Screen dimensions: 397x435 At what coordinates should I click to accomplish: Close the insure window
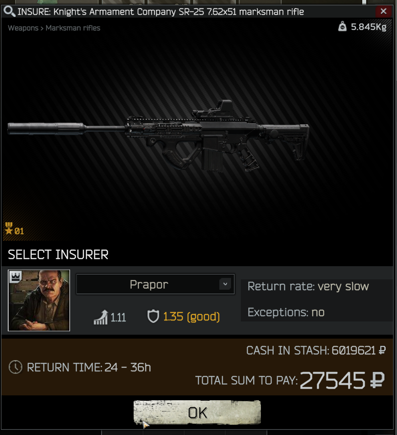383,11
